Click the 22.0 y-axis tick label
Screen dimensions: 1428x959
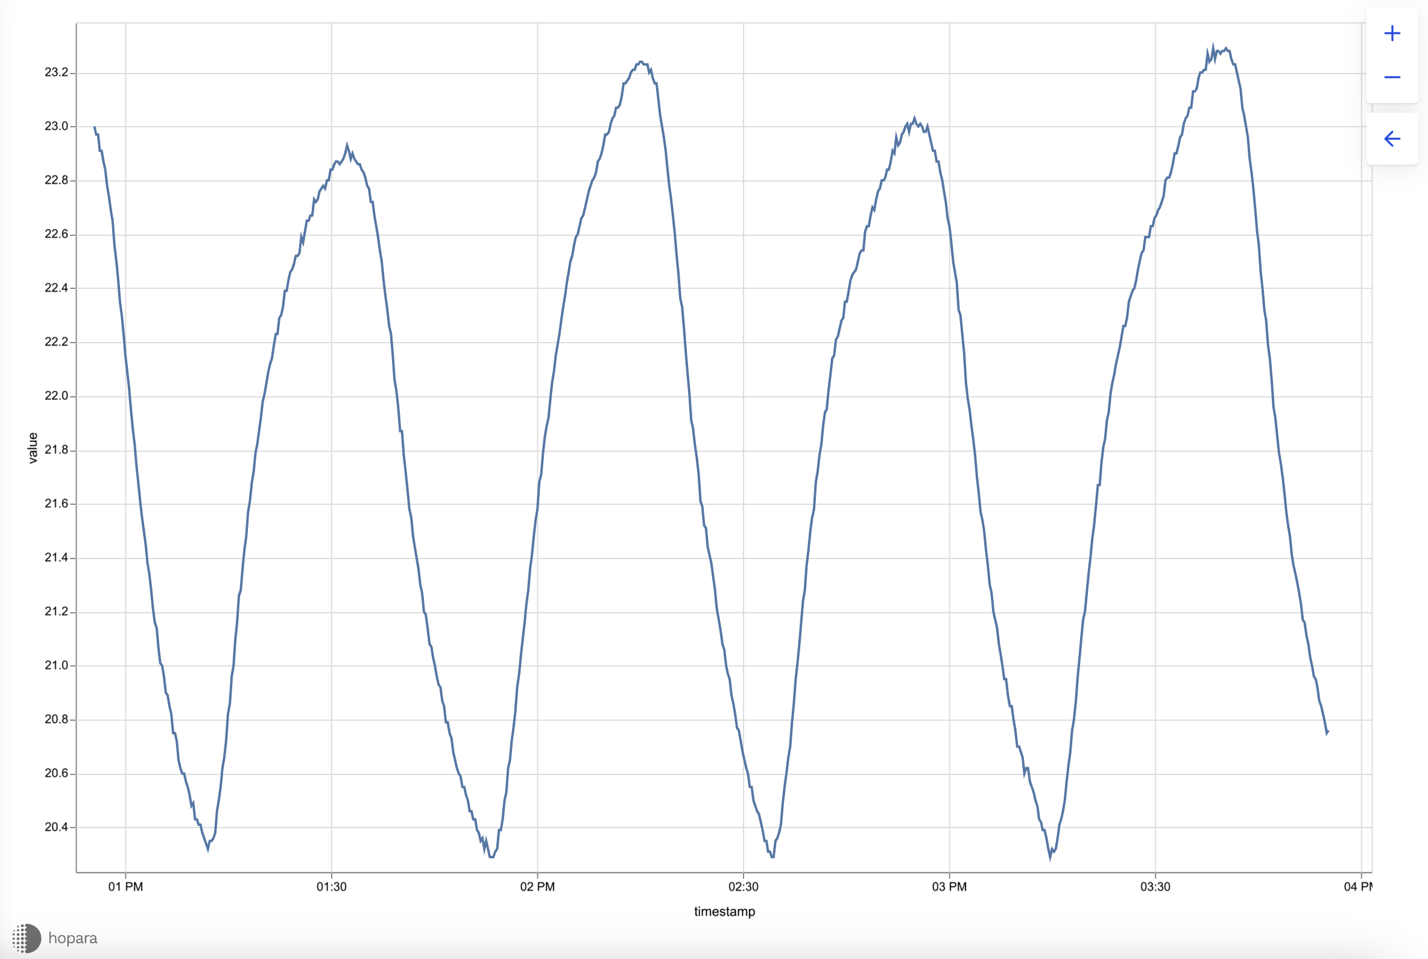(56, 396)
